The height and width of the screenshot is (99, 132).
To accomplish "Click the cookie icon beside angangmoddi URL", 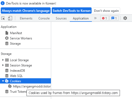I will 10,86.
